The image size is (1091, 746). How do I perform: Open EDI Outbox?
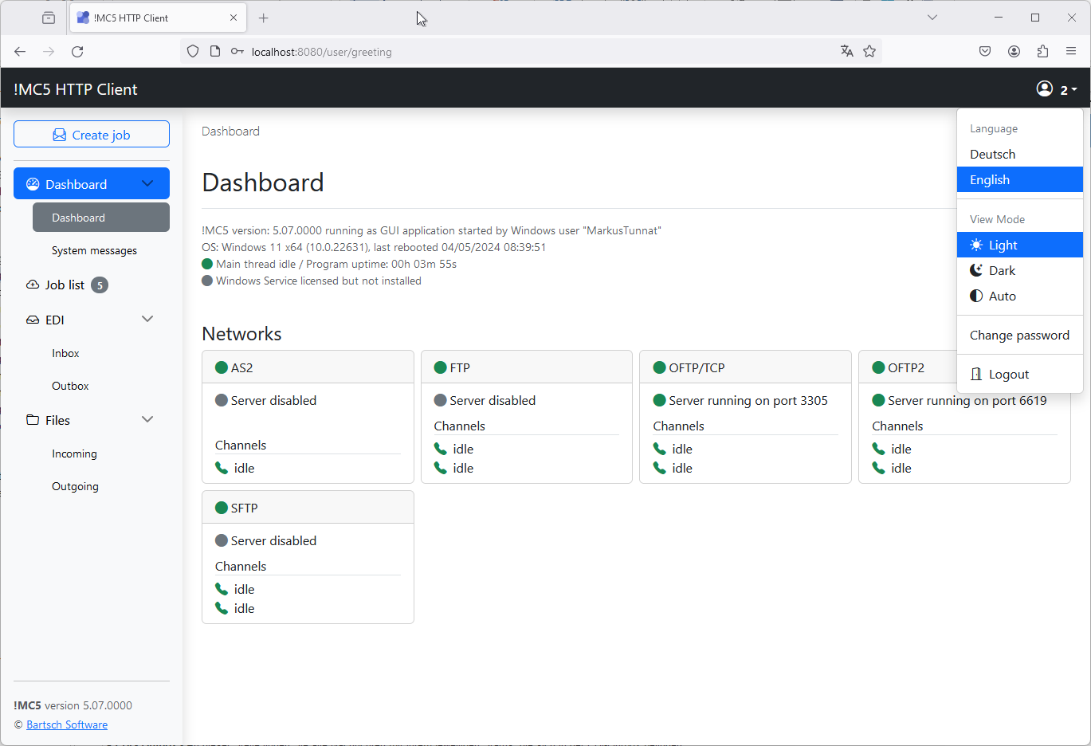(70, 386)
